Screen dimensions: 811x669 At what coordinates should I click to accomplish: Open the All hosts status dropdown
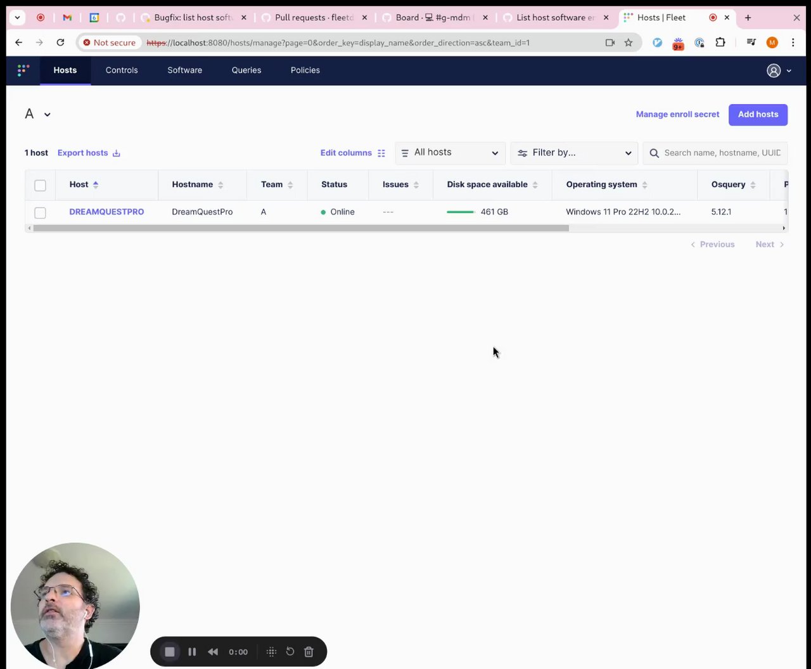pyautogui.click(x=450, y=153)
